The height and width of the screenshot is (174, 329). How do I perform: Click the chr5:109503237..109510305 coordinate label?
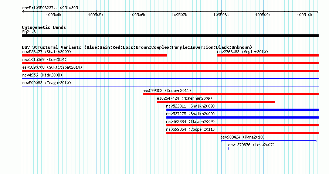[50, 8]
